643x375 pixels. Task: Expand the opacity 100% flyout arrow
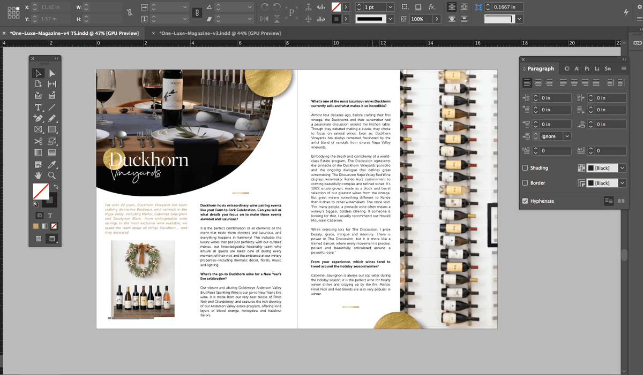coord(437,19)
